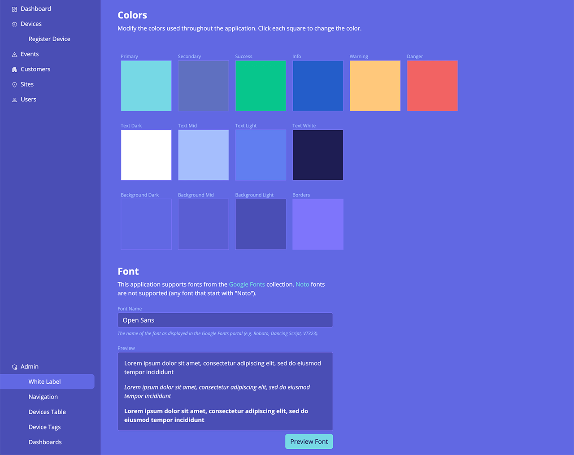Pick the Danger red color square
574x455 pixels.
pyautogui.click(x=432, y=86)
